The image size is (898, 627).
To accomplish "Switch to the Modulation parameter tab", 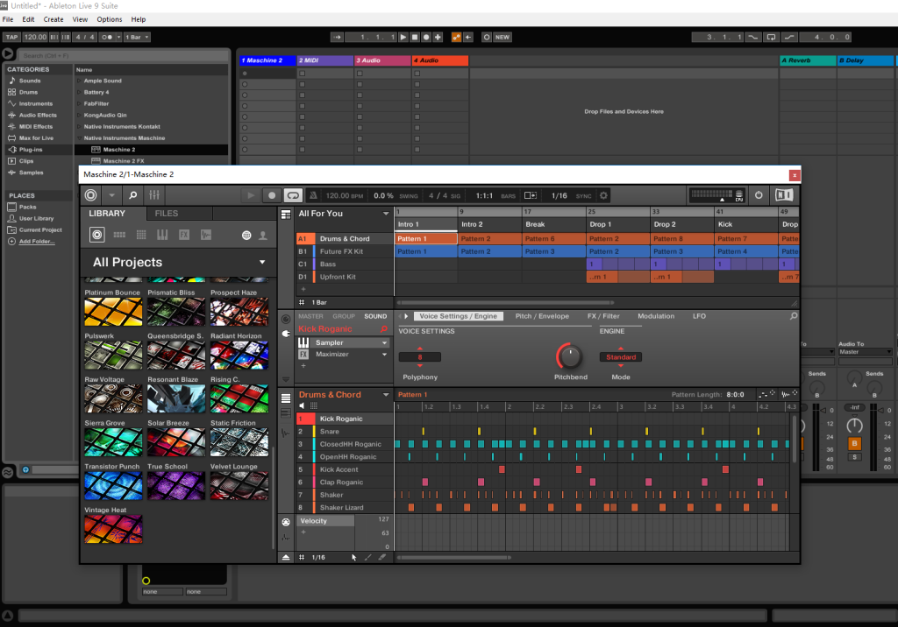I will pyautogui.click(x=656, y=316).
